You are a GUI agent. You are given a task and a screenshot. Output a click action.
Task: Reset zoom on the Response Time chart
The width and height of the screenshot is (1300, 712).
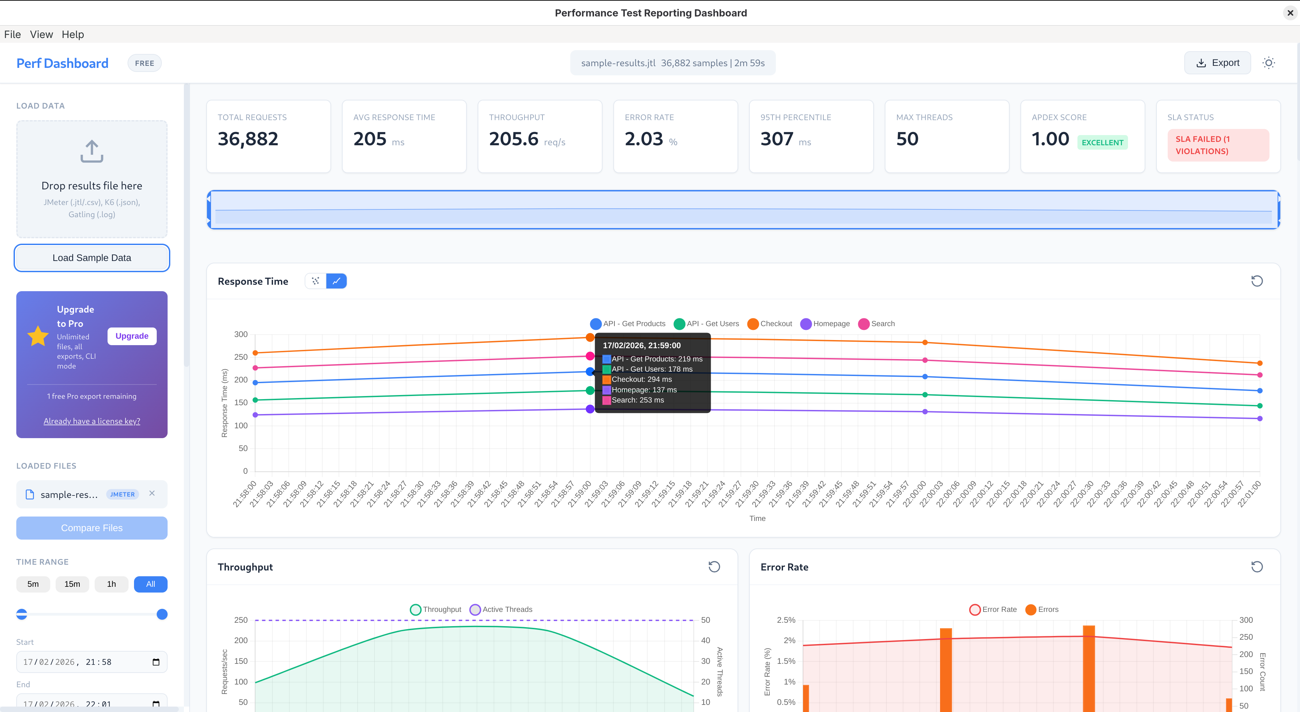tap(1257, 281)
